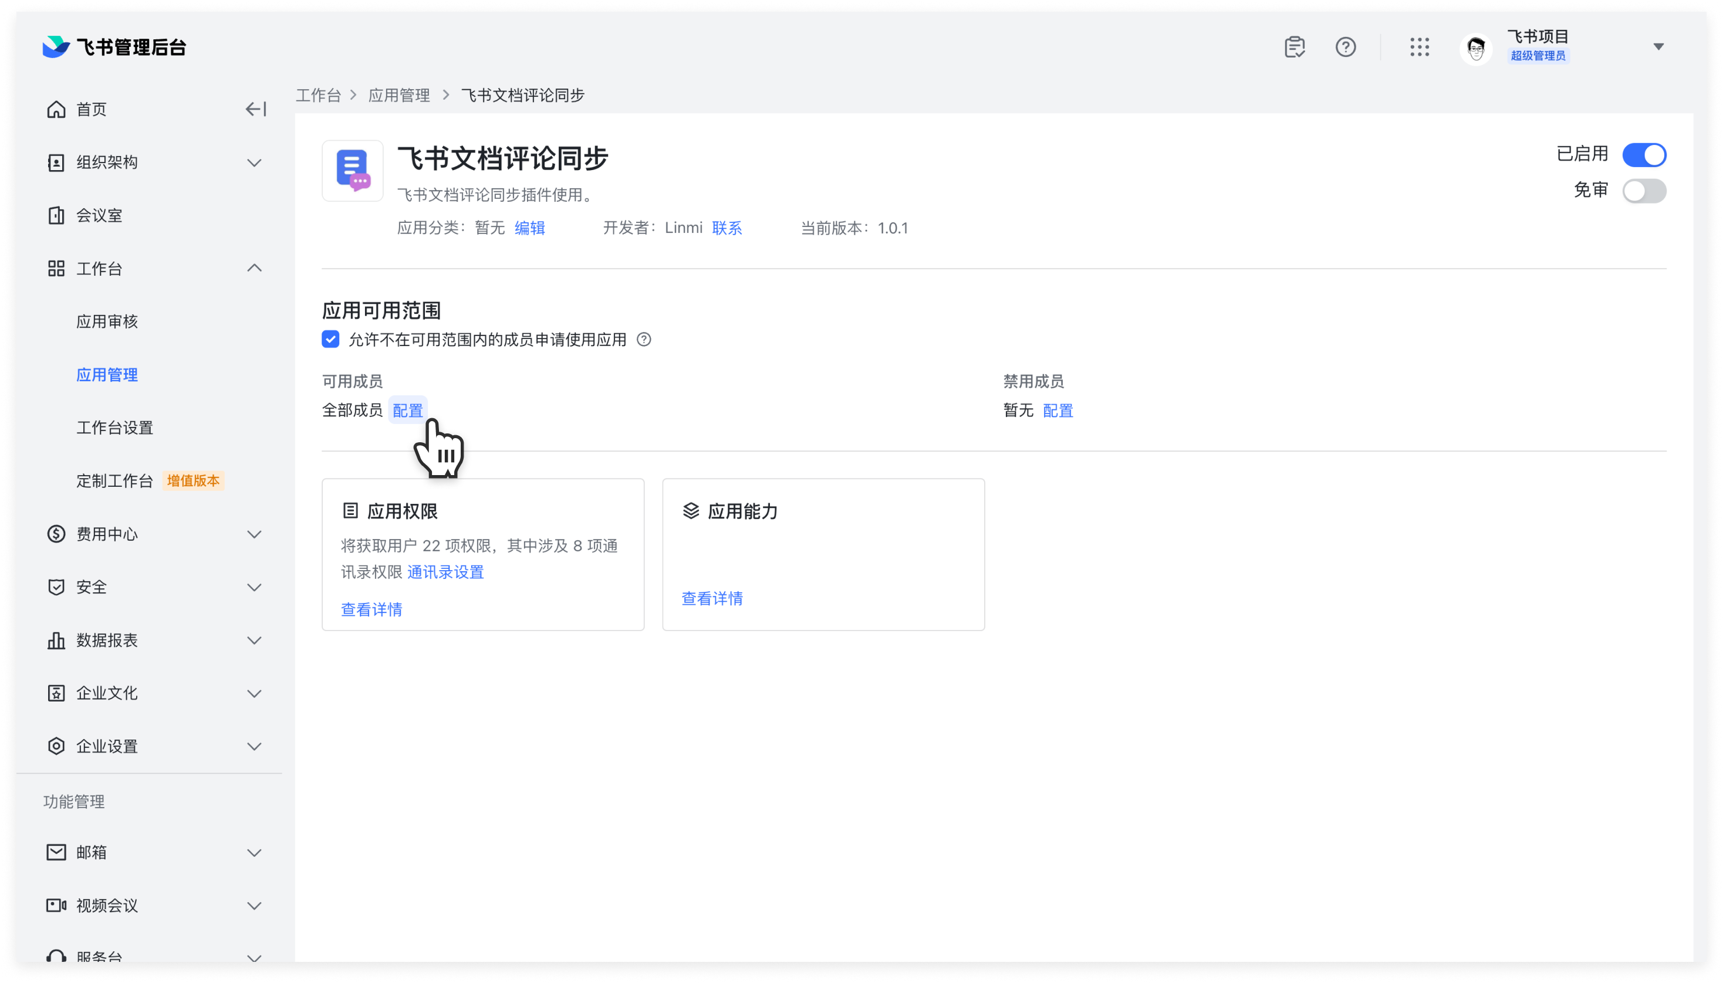Open 定制工作台 in the sidebar

(x=115, y=481)
